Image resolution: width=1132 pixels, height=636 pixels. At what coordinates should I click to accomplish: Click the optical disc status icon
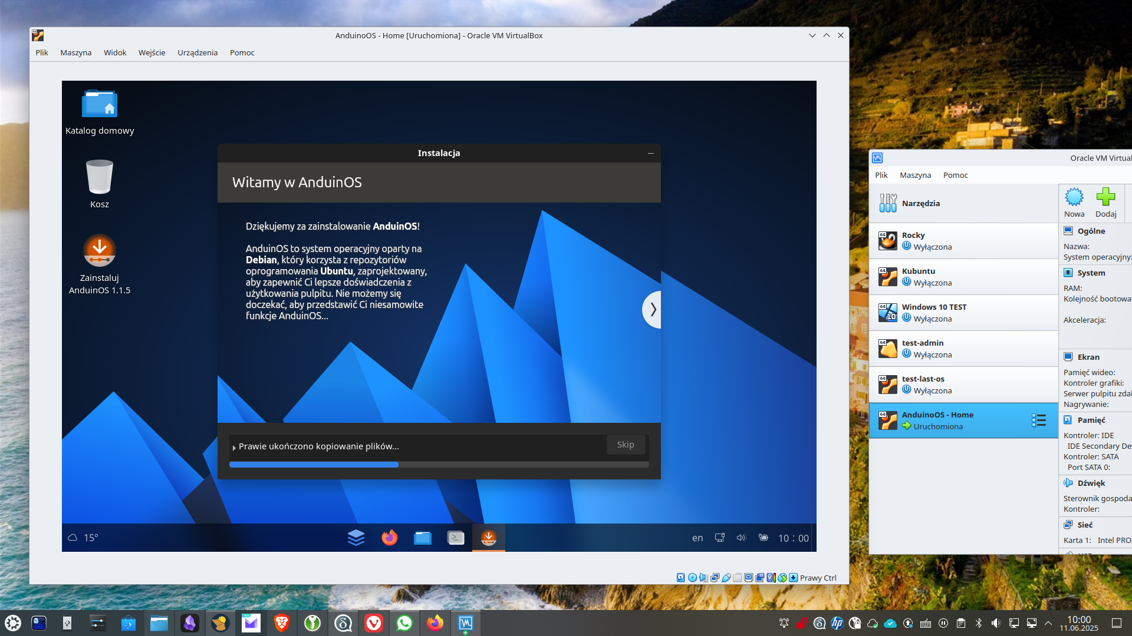(x=692, y=578)
